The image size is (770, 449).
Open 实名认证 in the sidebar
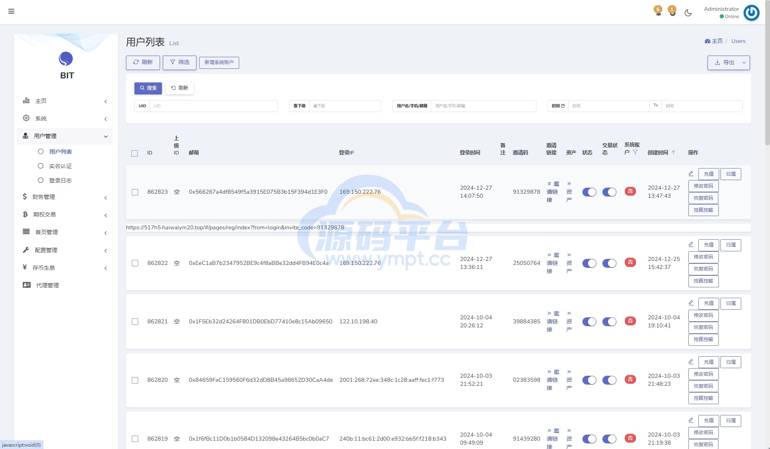click(x=60, y=166)
